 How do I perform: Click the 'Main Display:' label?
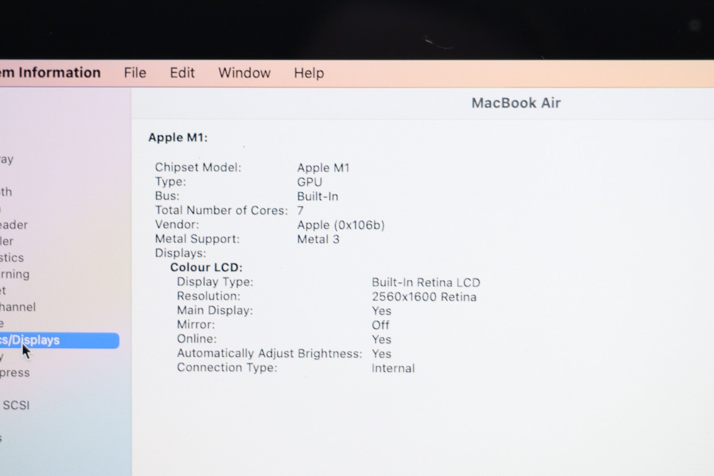click(215, 310)
